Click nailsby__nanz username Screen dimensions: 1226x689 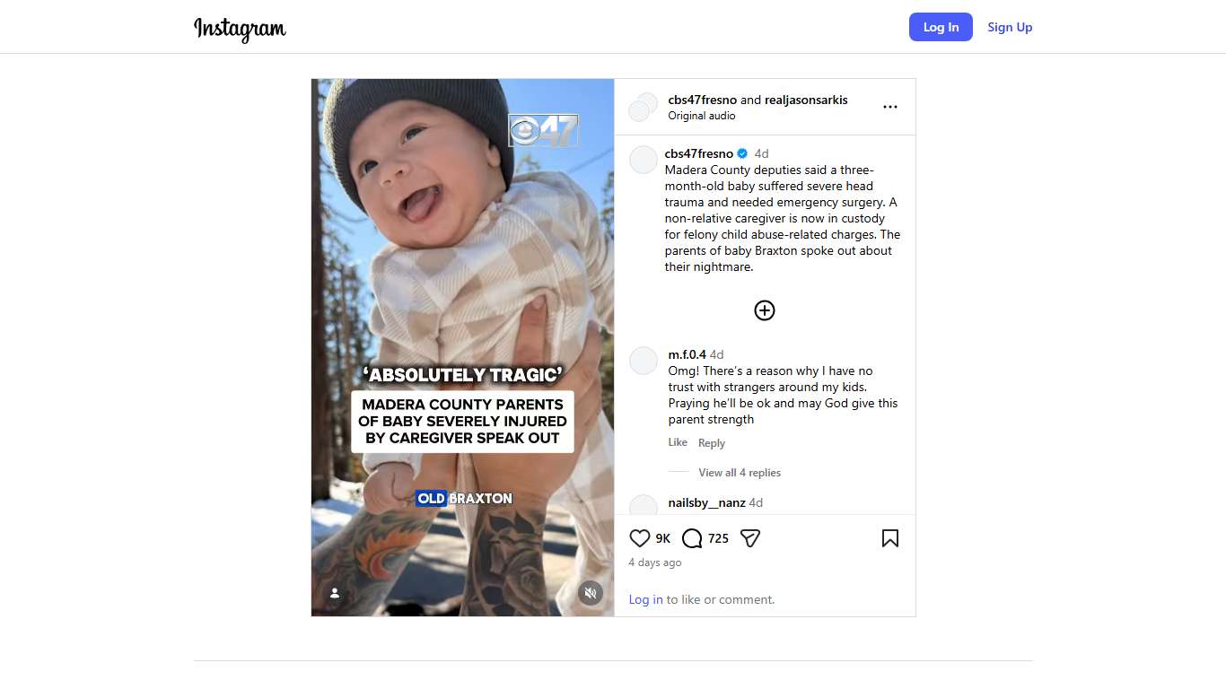pyautogui.click(x=706, y=502)
